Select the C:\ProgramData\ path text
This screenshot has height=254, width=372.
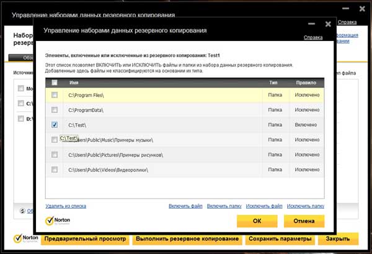(86, 110)
